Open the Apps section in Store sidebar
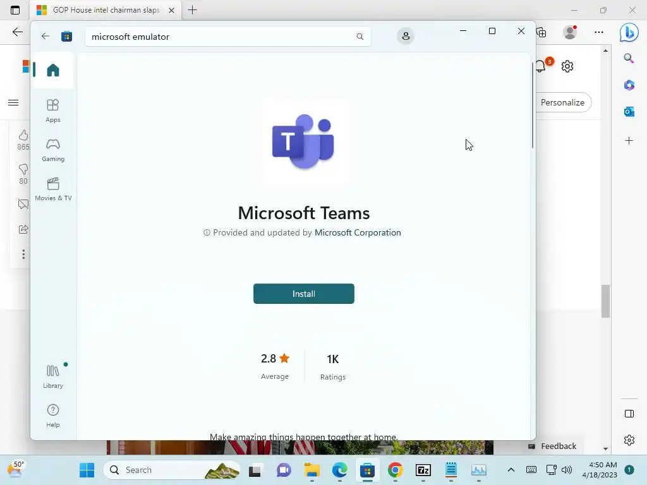 click(53, 111)
